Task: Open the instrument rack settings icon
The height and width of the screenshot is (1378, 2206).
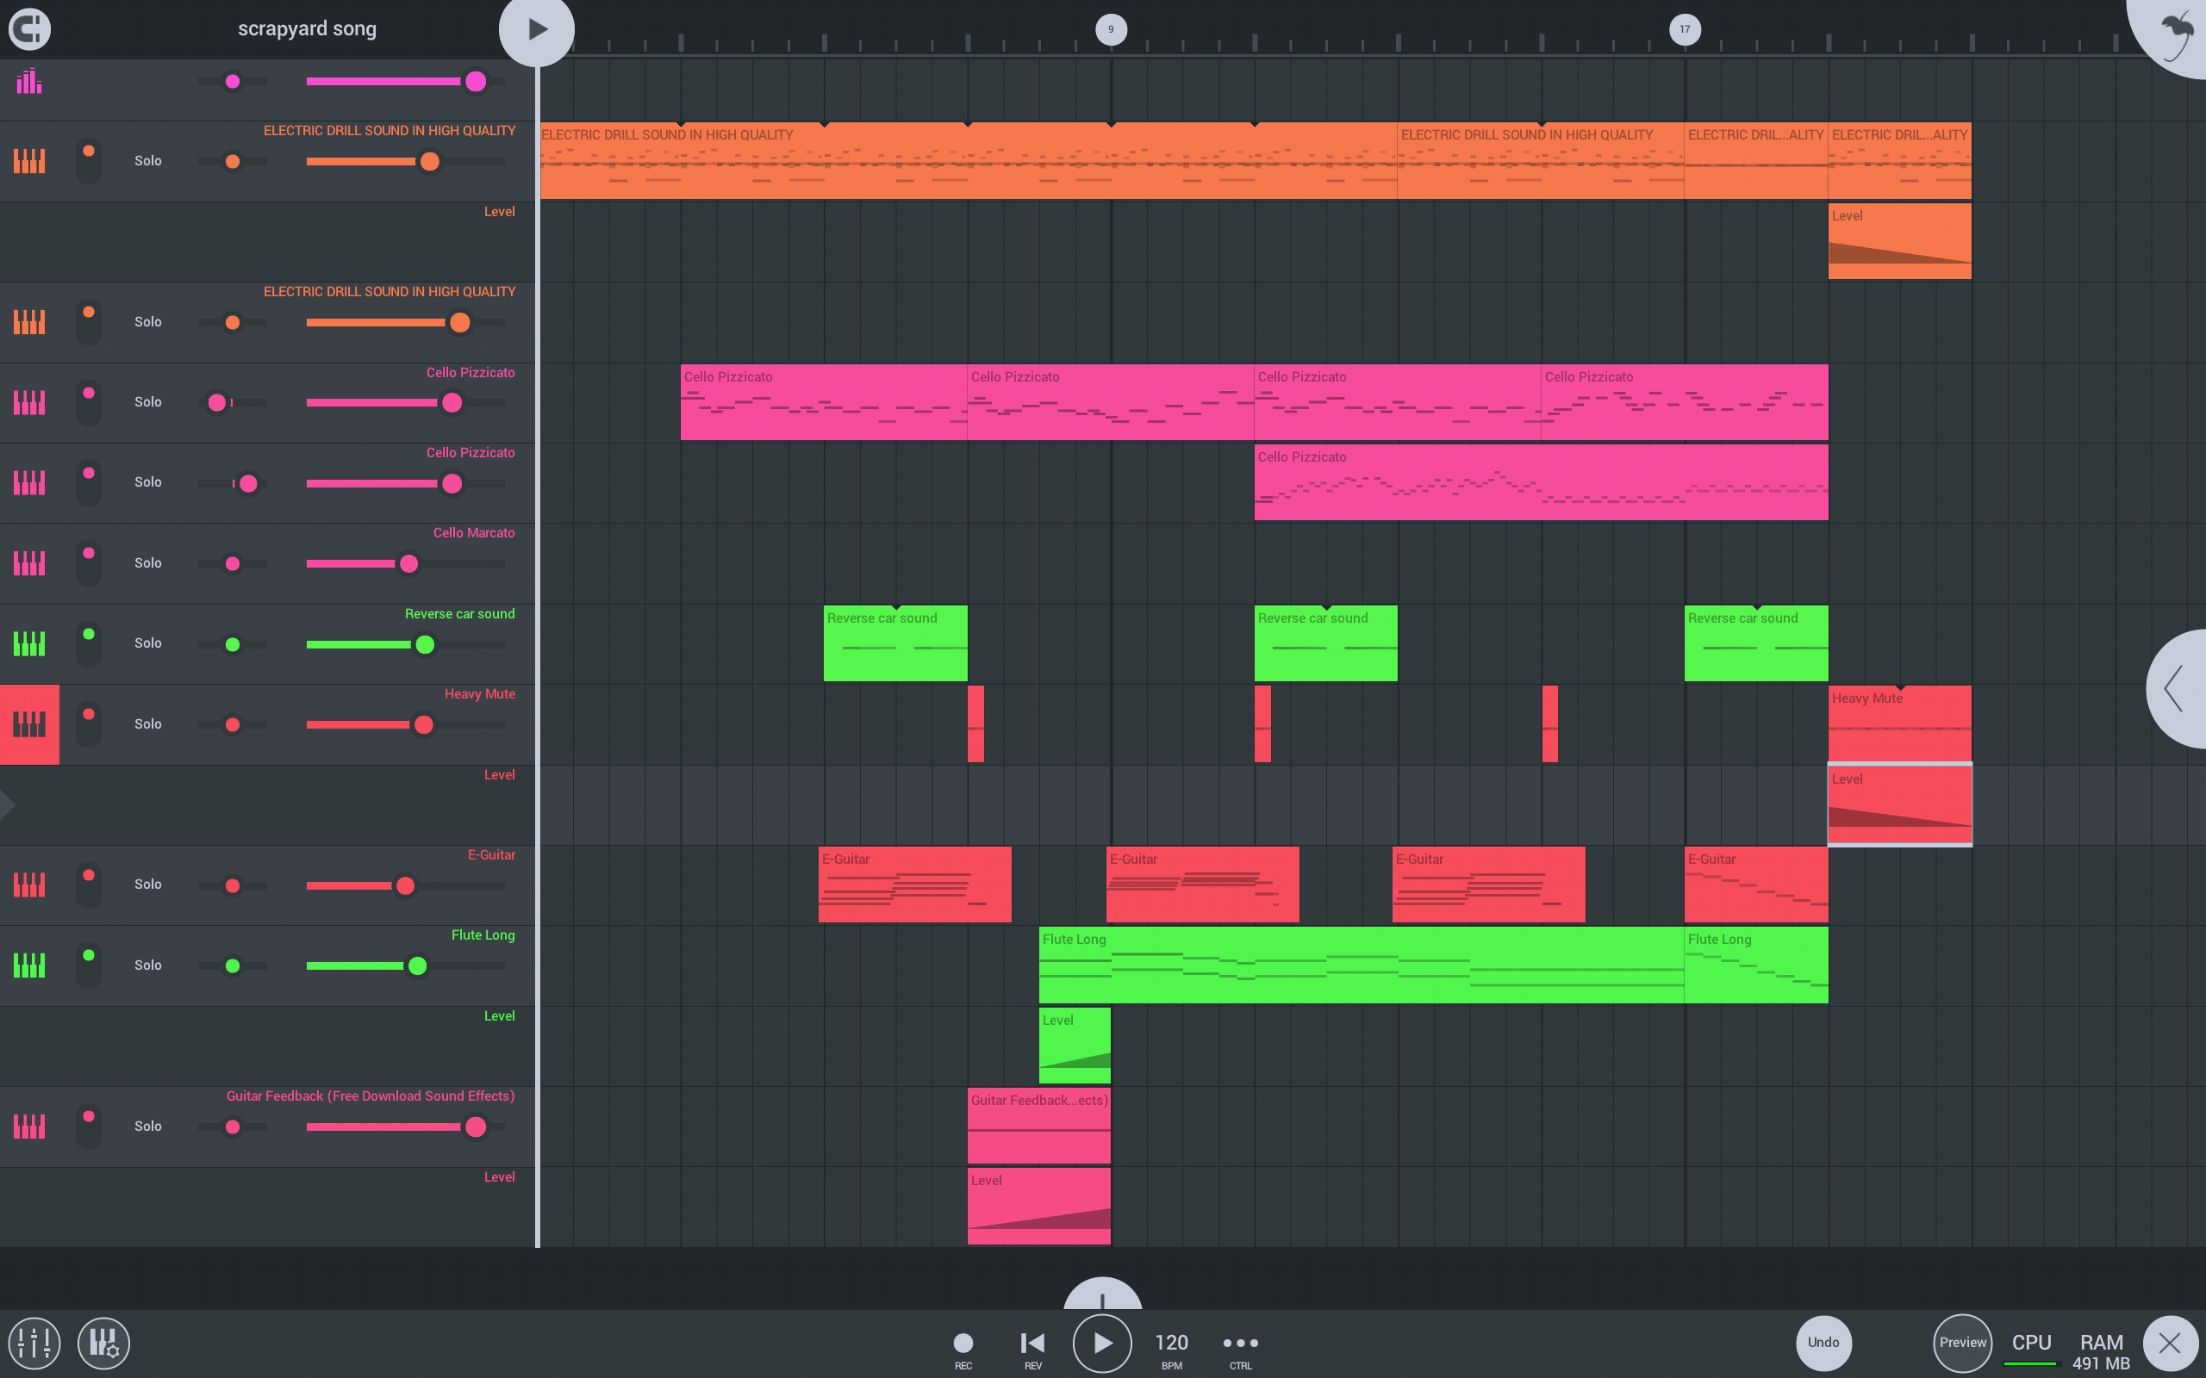Action: point(103,1343)
